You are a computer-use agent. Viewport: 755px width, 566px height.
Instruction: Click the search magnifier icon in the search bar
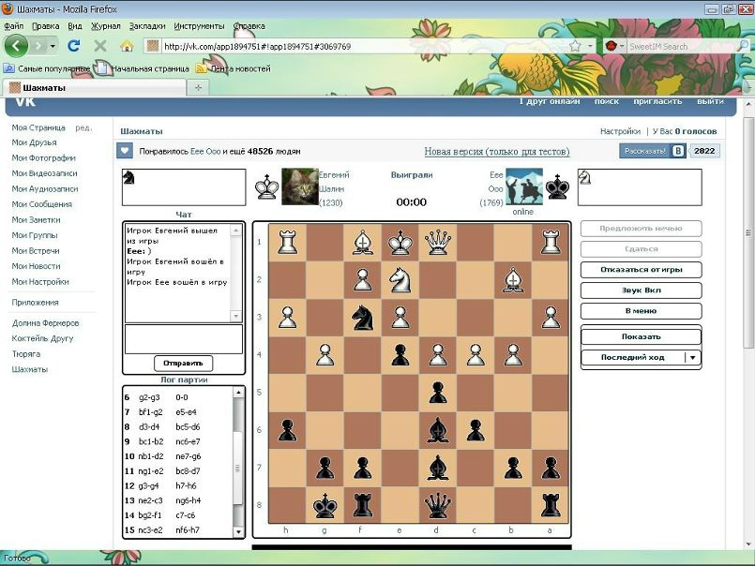[742, 46]
